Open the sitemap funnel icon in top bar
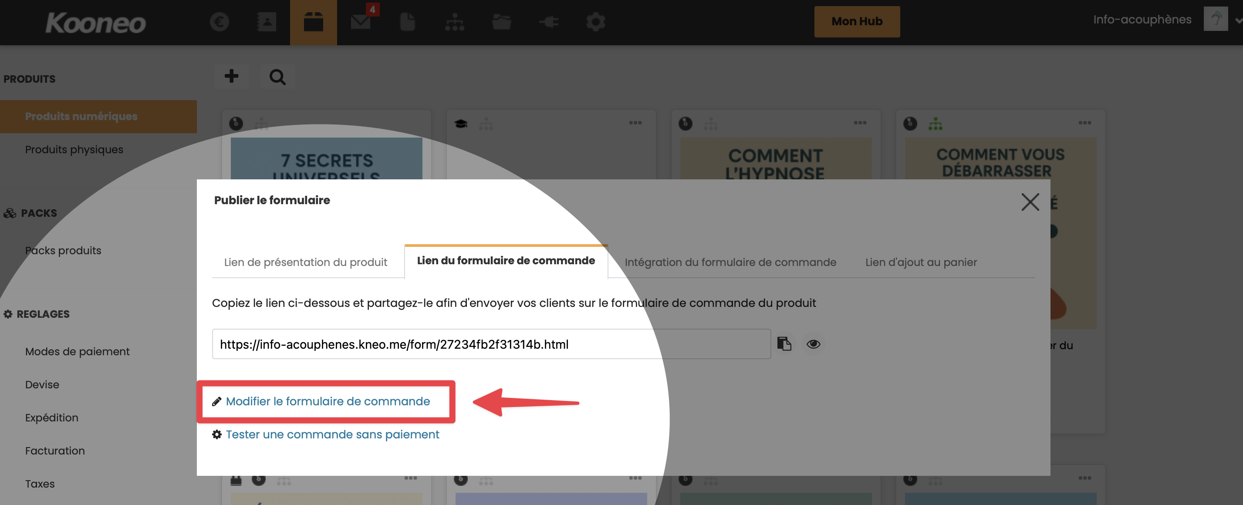This screenshot has height=505, width=1243. click(455, 22)
